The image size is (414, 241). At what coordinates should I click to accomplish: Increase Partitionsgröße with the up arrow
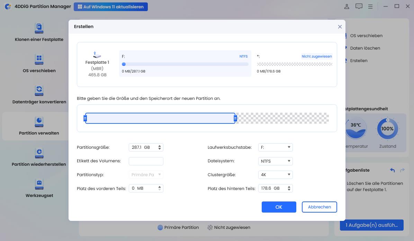[160, 146]
